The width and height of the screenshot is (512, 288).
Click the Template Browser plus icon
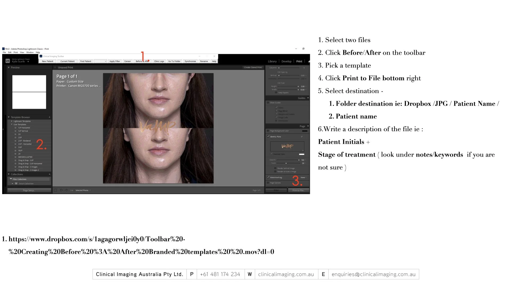click(50, 117)
